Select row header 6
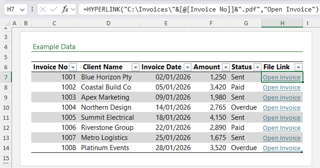The width and height of the screenshot is (320, 168). coord(6,67)
